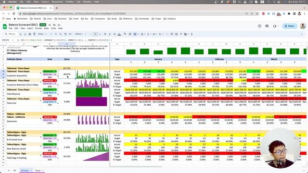308x173 pixels.
Task: Click the insert chart icon
Action: click(177, 34)
